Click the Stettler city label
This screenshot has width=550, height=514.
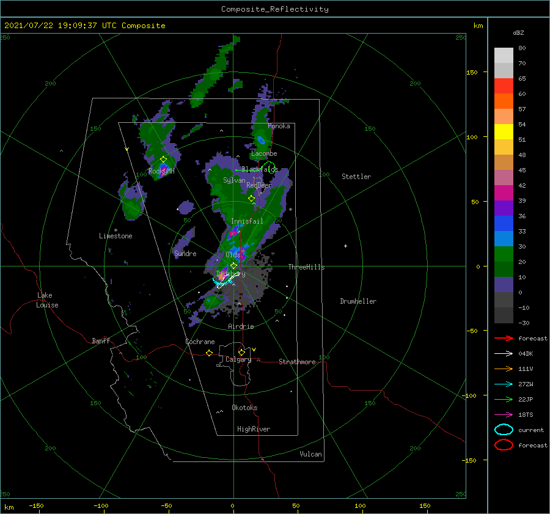(x=356, y=177)
